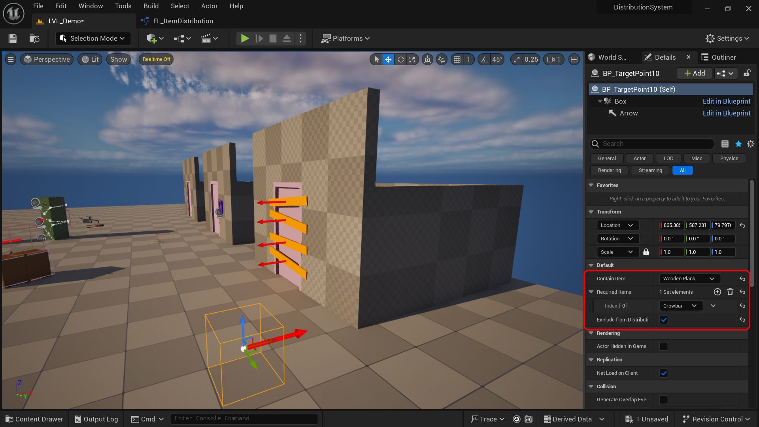Open Perspective view mode dropdown

(47, 59)
